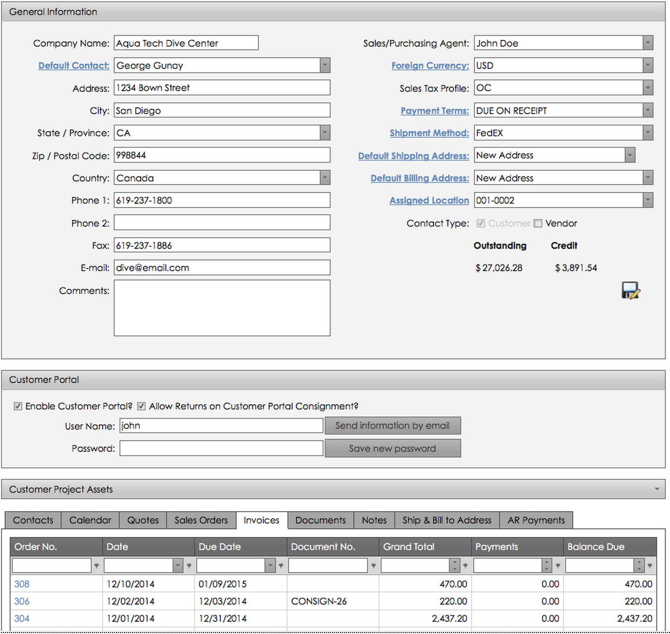Viewport: 670px width, 634px height.
Task: Sort by the Balance Due column header
Action: [x=610, y=547]
